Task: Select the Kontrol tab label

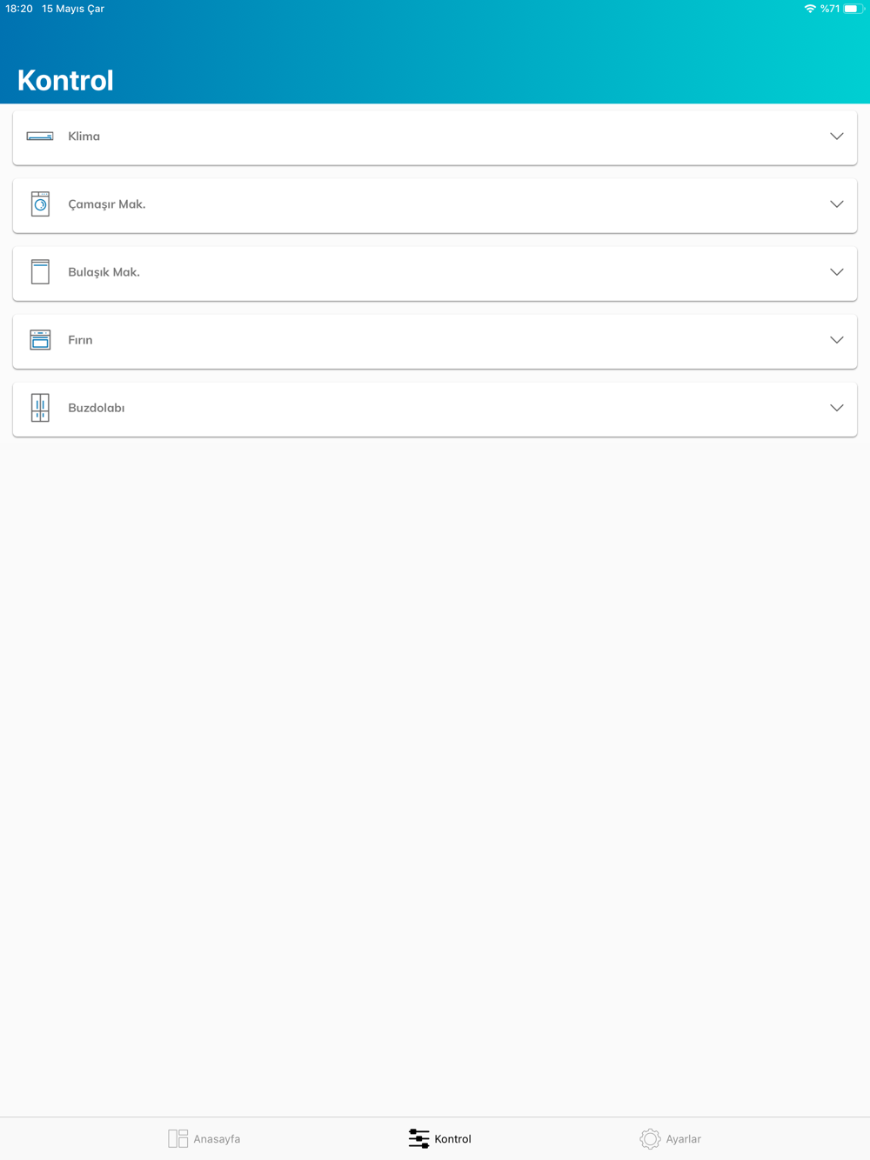Action: click(x=452, y=1139)
